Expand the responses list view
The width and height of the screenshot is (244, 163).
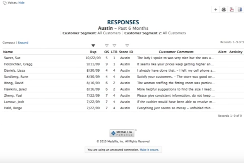coord(23,42)
